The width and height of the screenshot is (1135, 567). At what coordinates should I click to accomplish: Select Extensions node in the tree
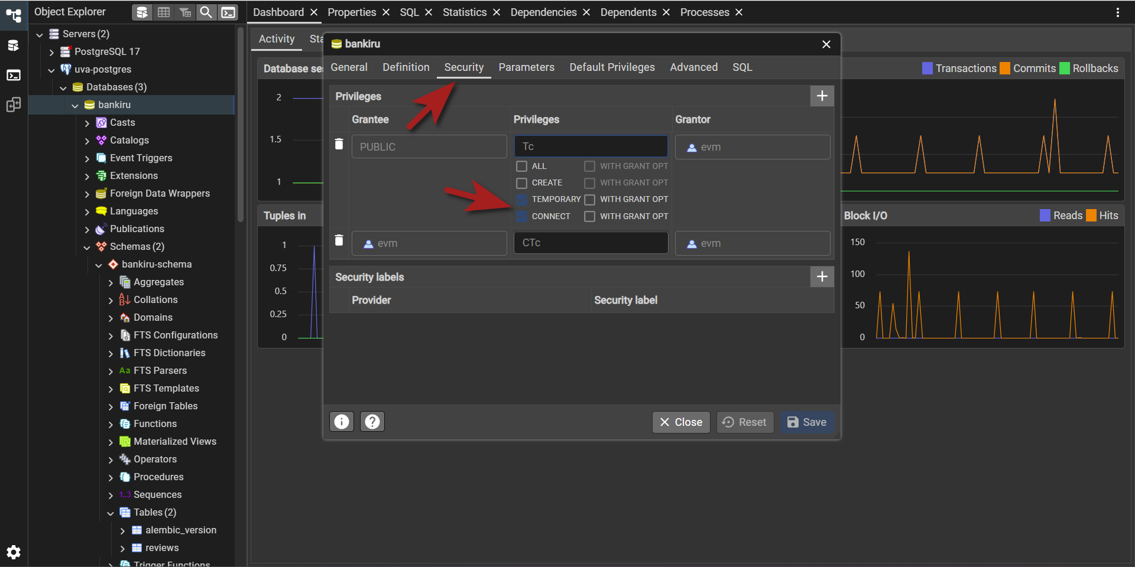134,175
